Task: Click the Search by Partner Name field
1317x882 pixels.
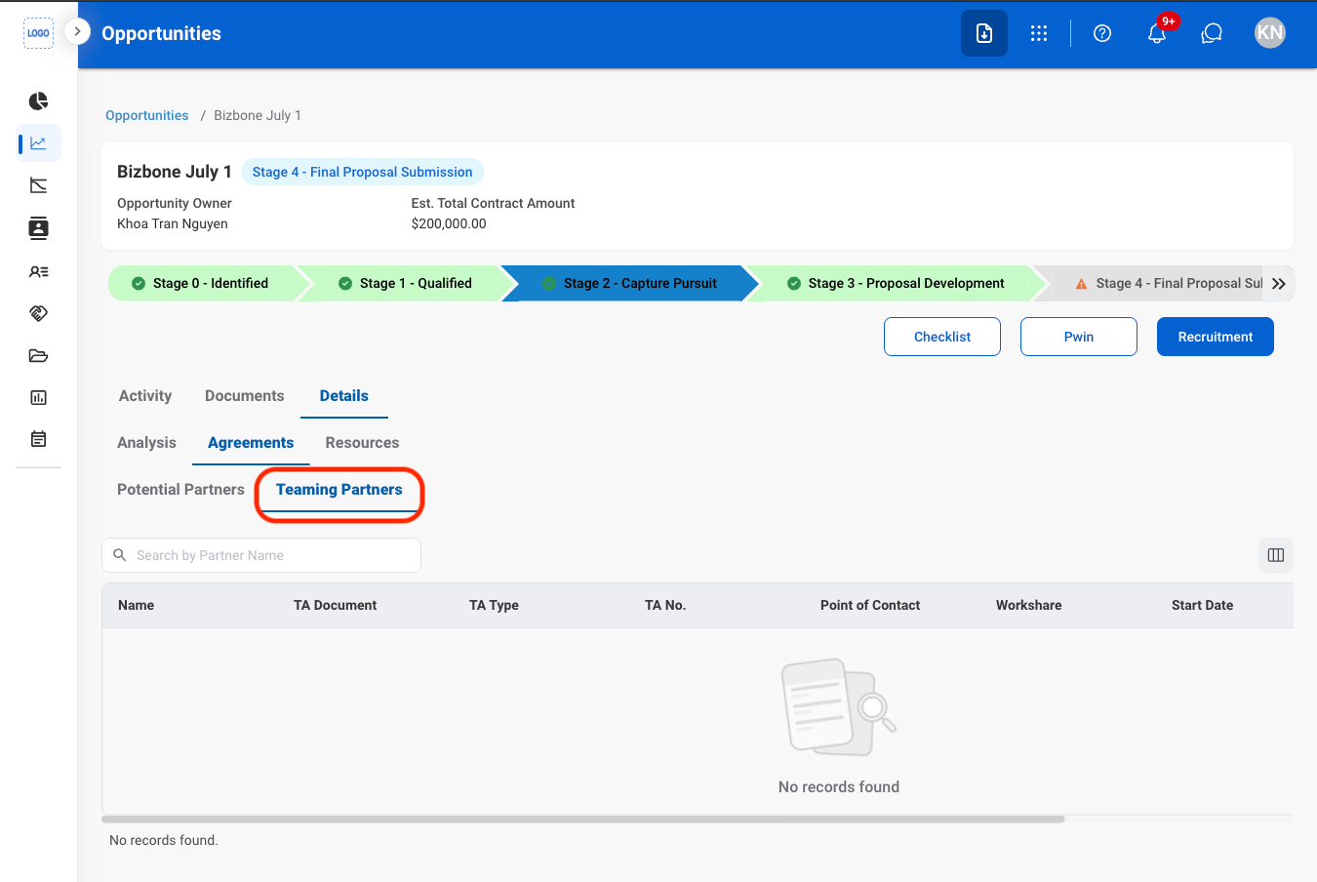Action: (261, 555)
